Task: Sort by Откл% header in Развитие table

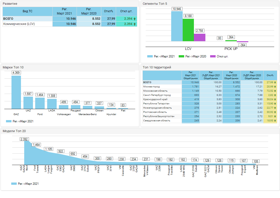Action: [x=109, y=11]
